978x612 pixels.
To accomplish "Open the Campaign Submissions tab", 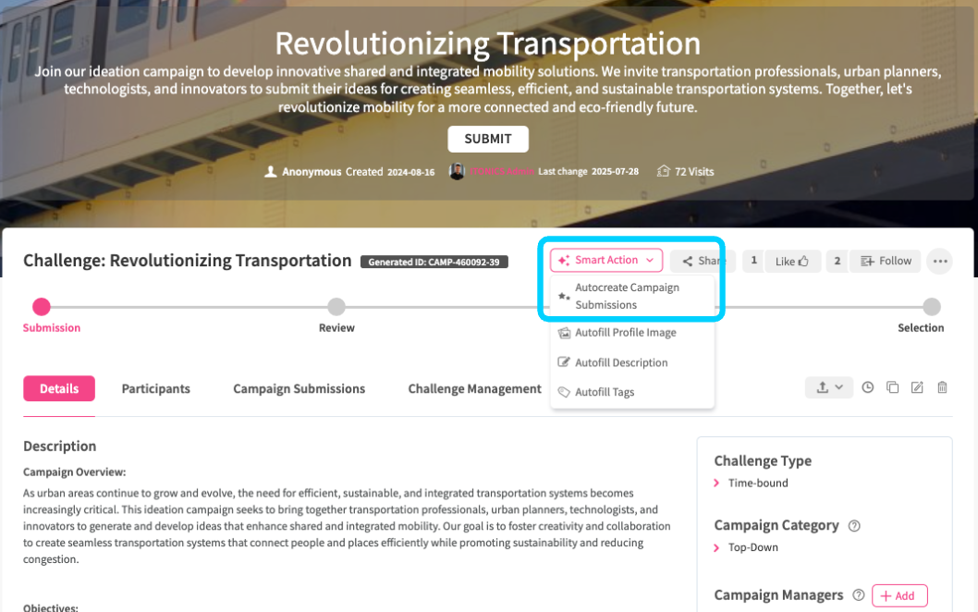I will pyautogui.click(x=299, y=389).
